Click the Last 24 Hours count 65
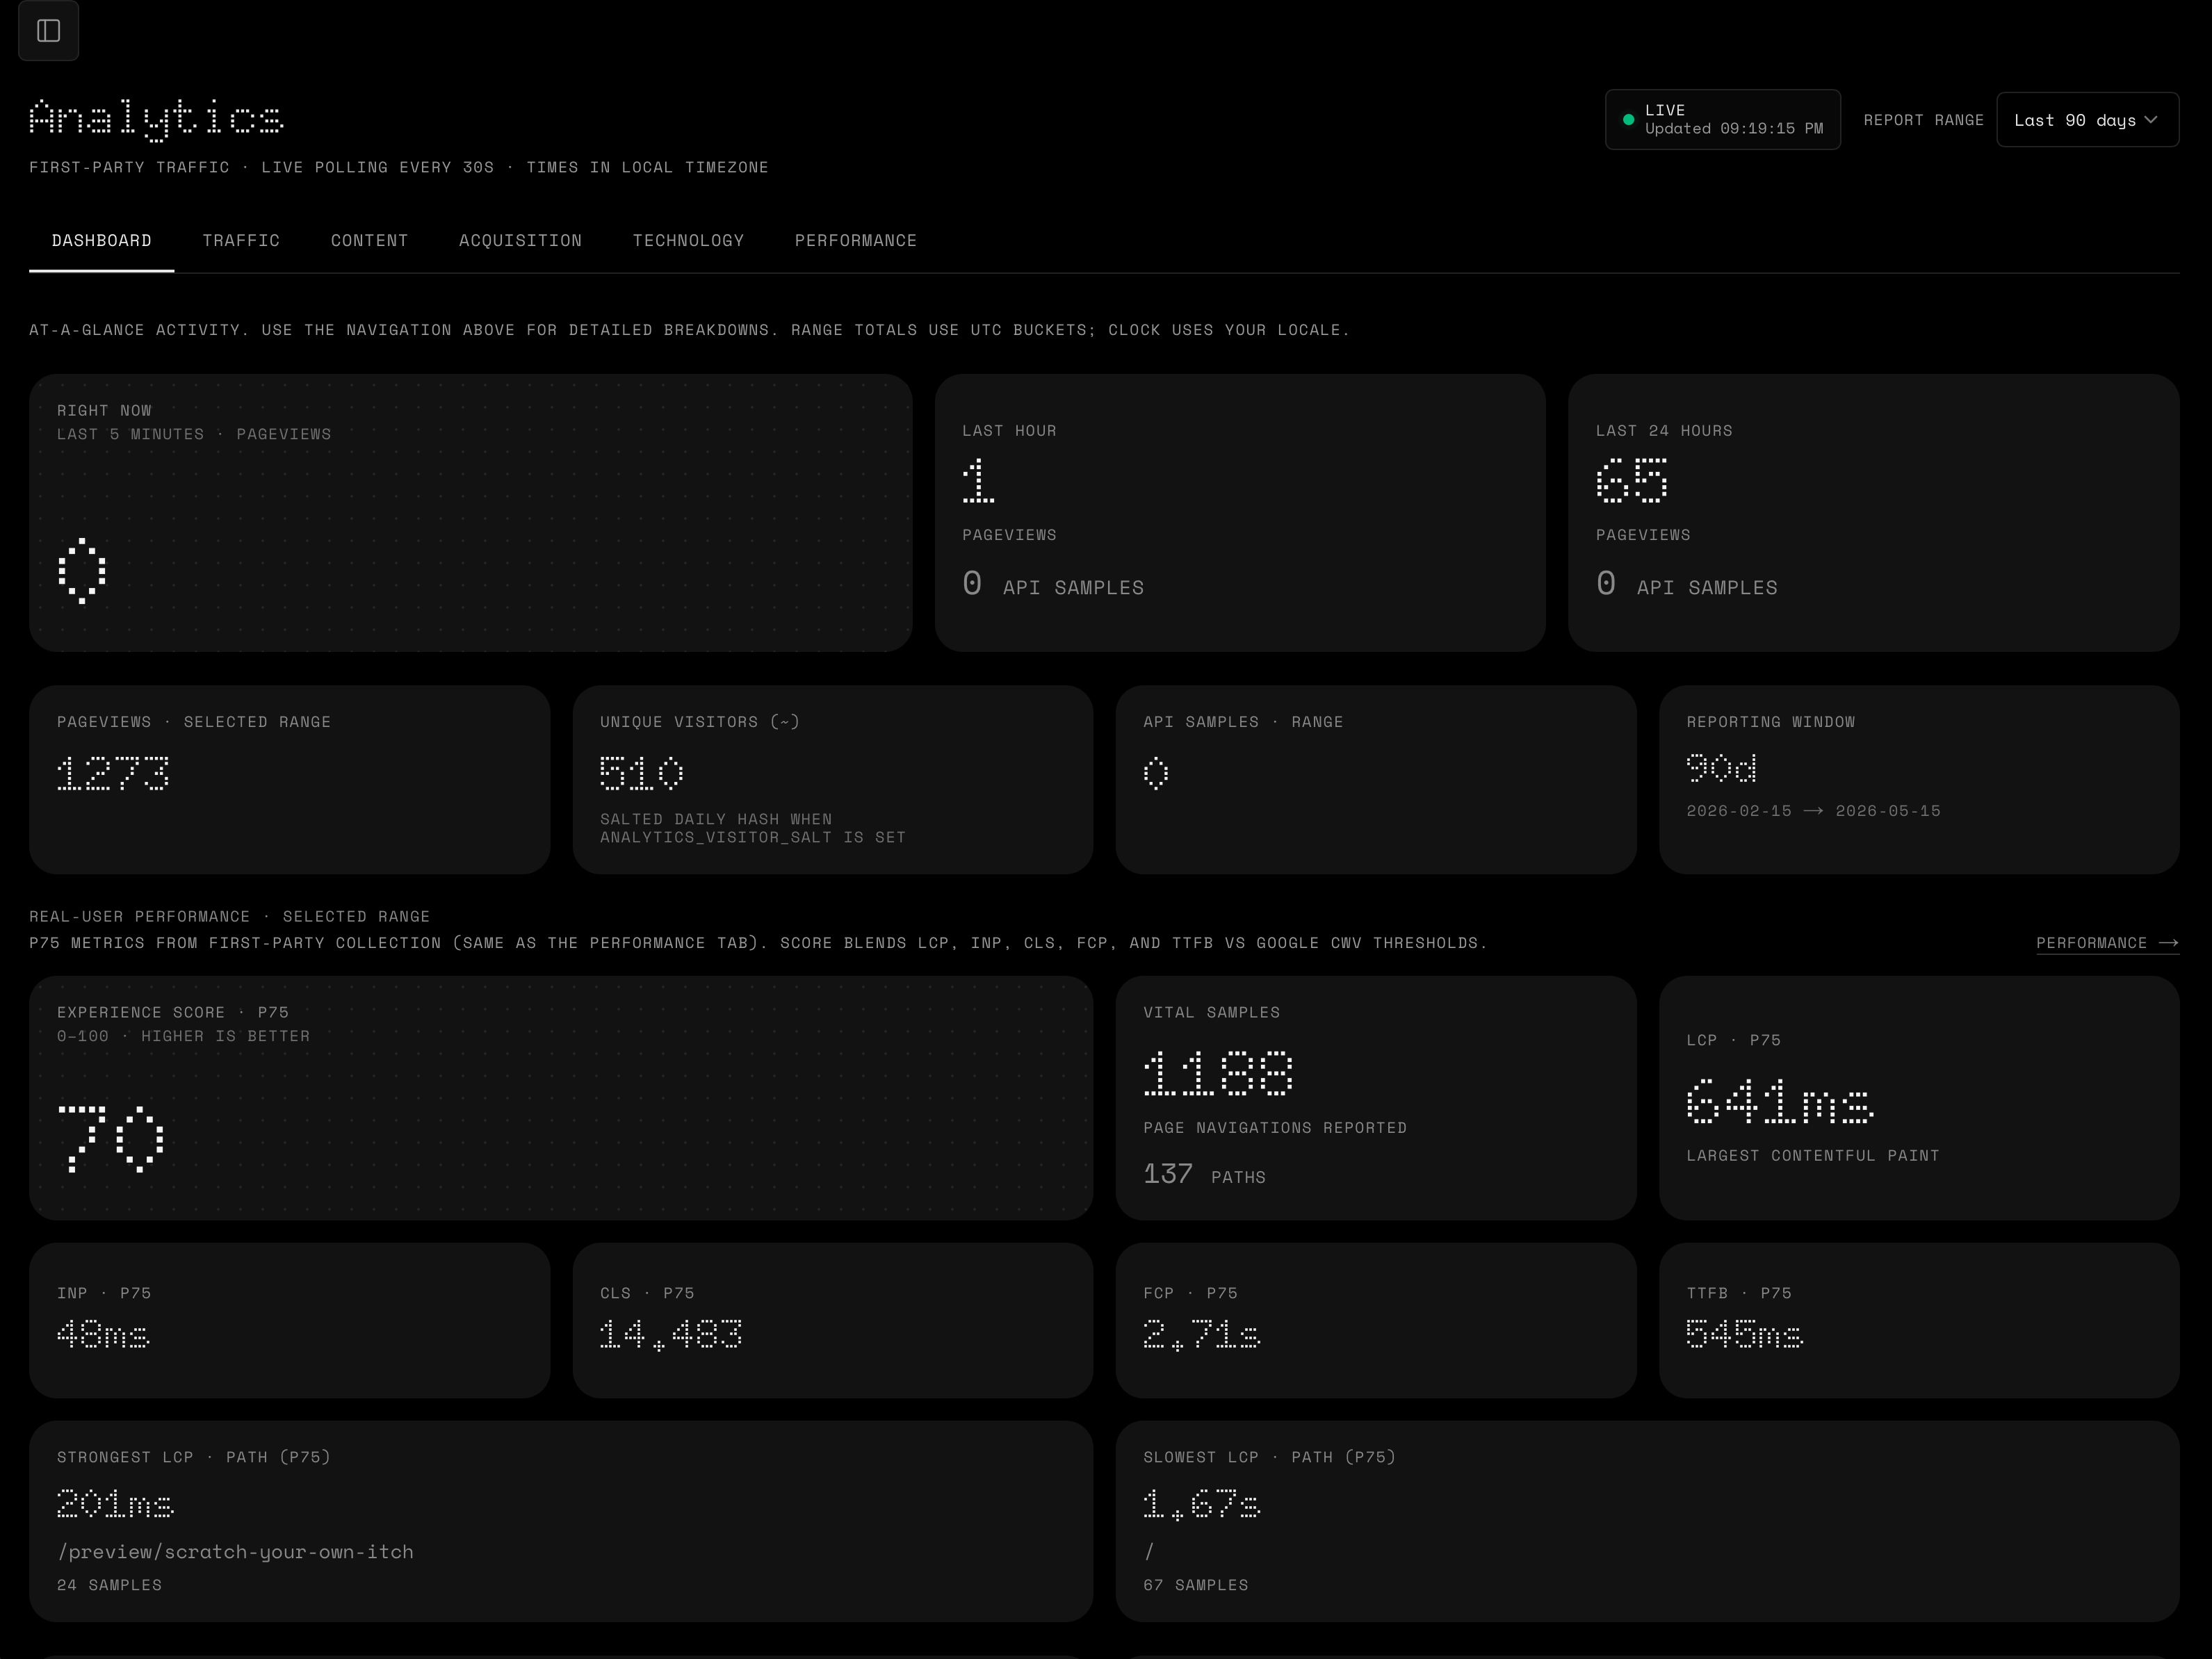The width and height of the screenshot is (2212, 1659). (1632, 480)
